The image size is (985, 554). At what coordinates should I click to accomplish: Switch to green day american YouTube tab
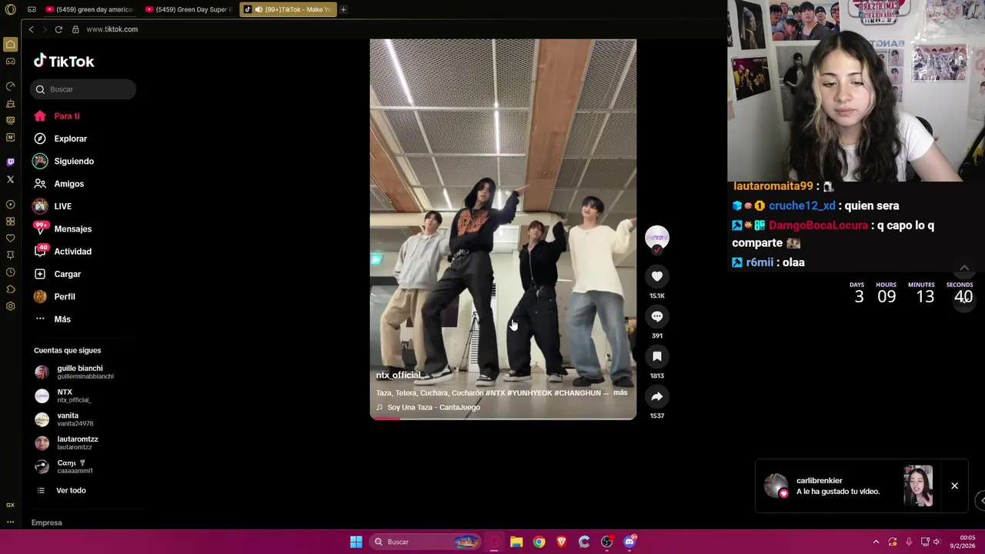coord(89,9)
